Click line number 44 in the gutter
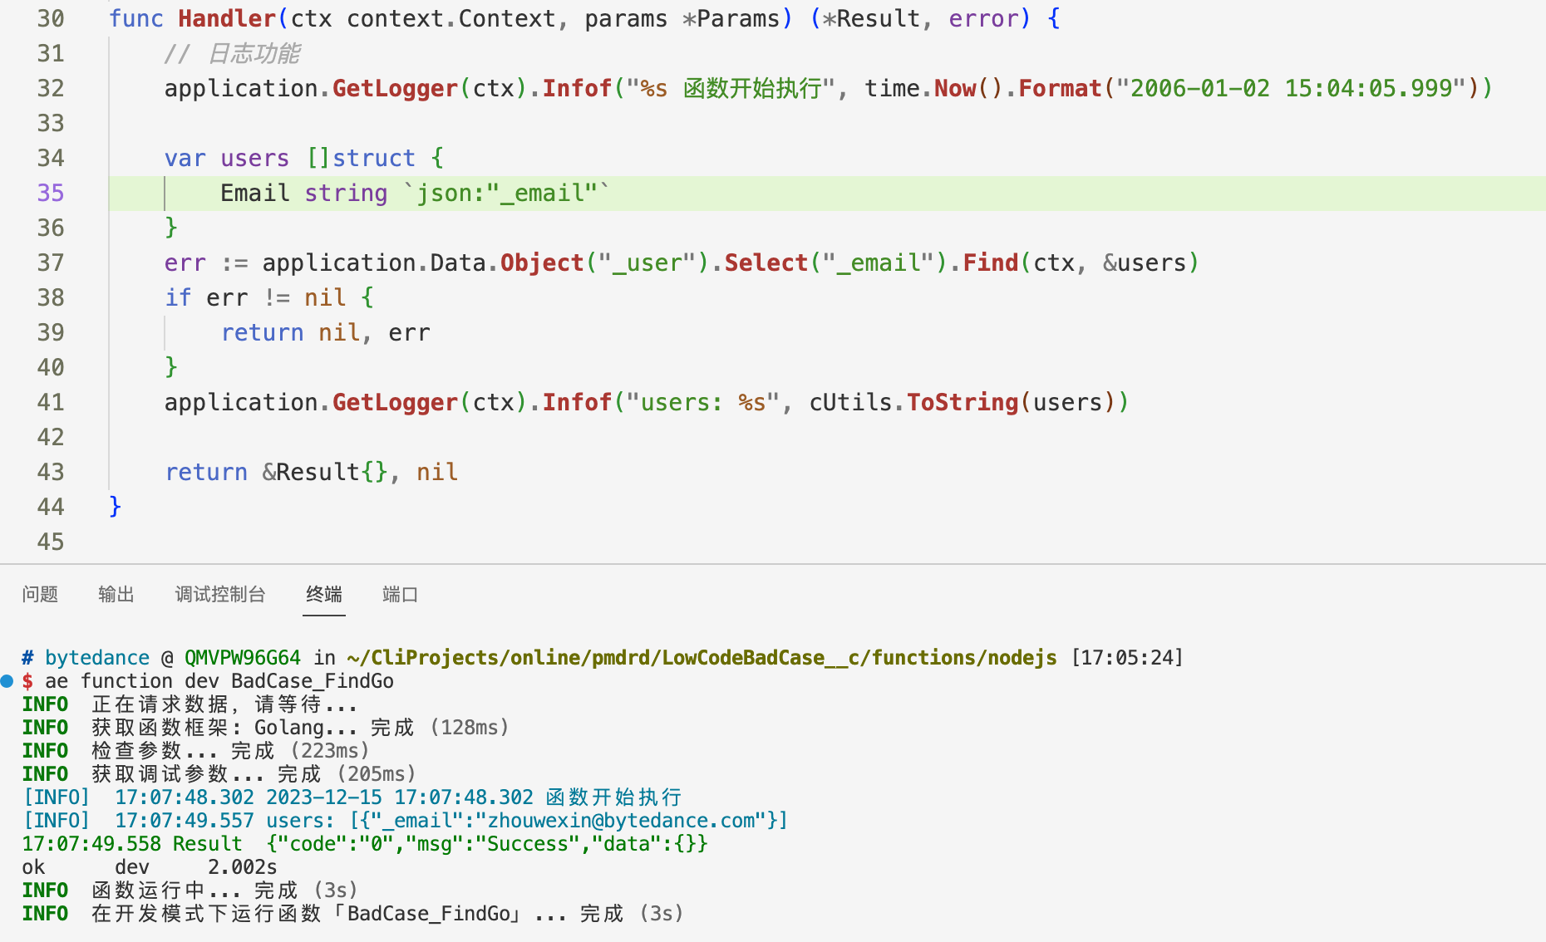1546x942 pixels. tap(51, 507)
